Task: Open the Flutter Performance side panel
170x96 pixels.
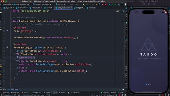Action: pyautogui.click(x=126, y=28)
